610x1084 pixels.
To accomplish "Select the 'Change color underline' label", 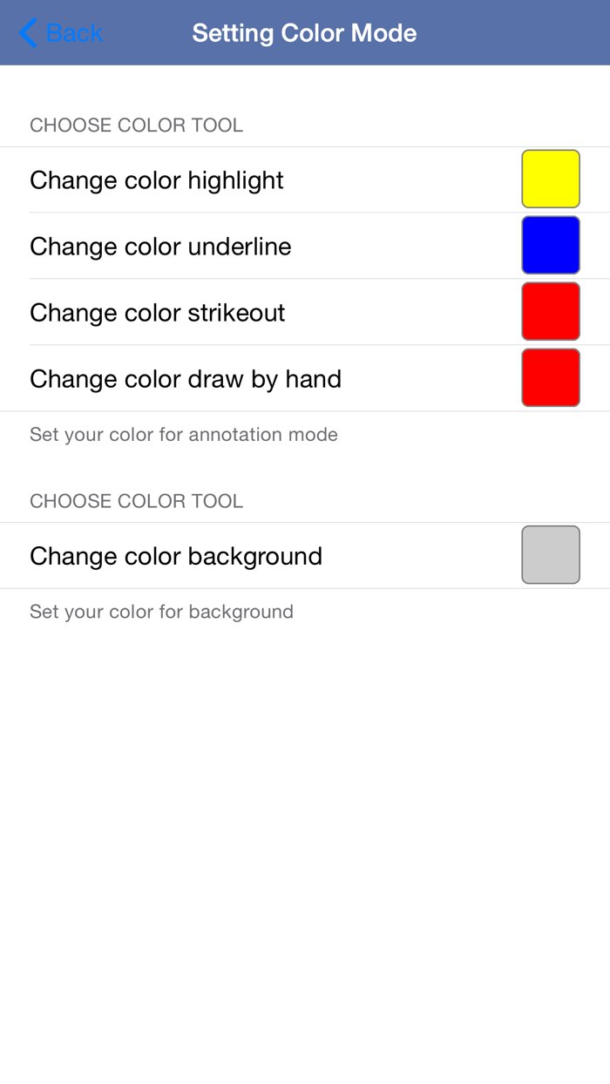I will click(x=160, y=247).
